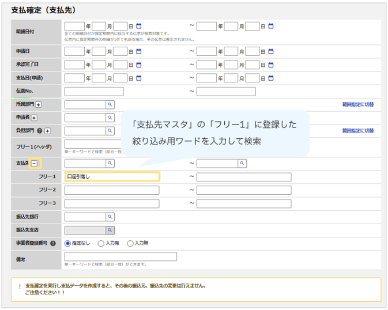Open calendar for 承認完了日 end date

pos(271,65)
